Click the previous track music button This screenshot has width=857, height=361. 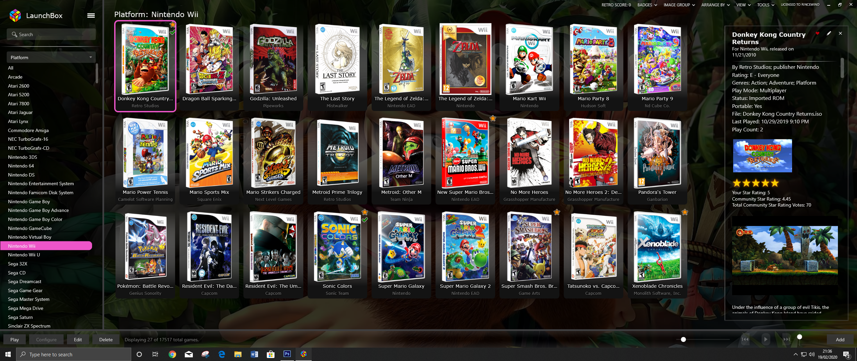[745, 340]
